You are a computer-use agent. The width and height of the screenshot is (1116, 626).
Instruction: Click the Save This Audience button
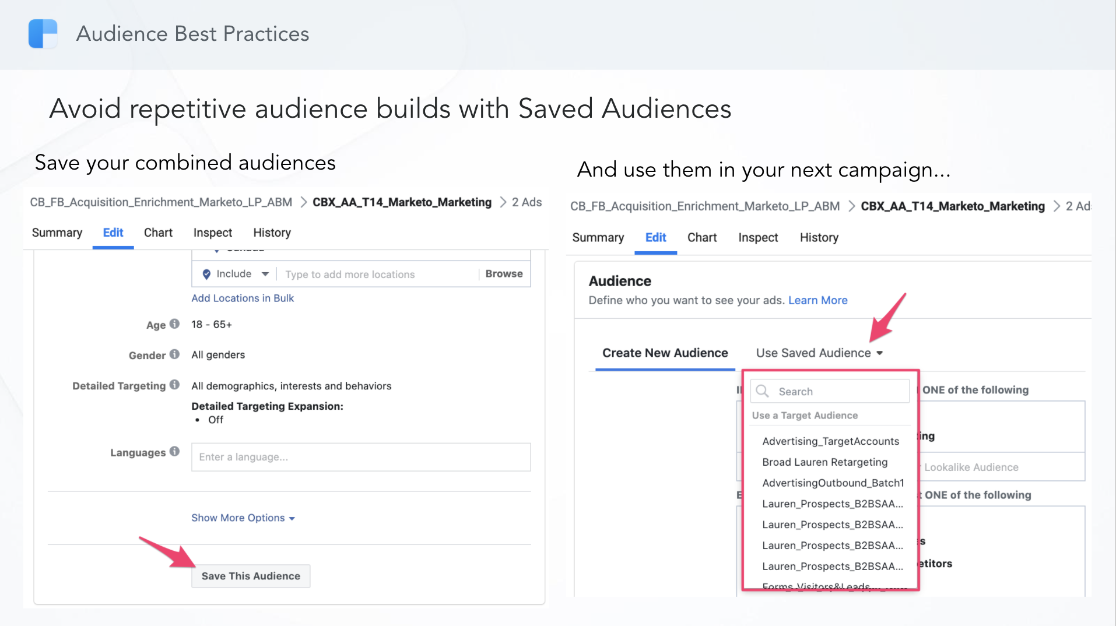click(x=251, y=576)
